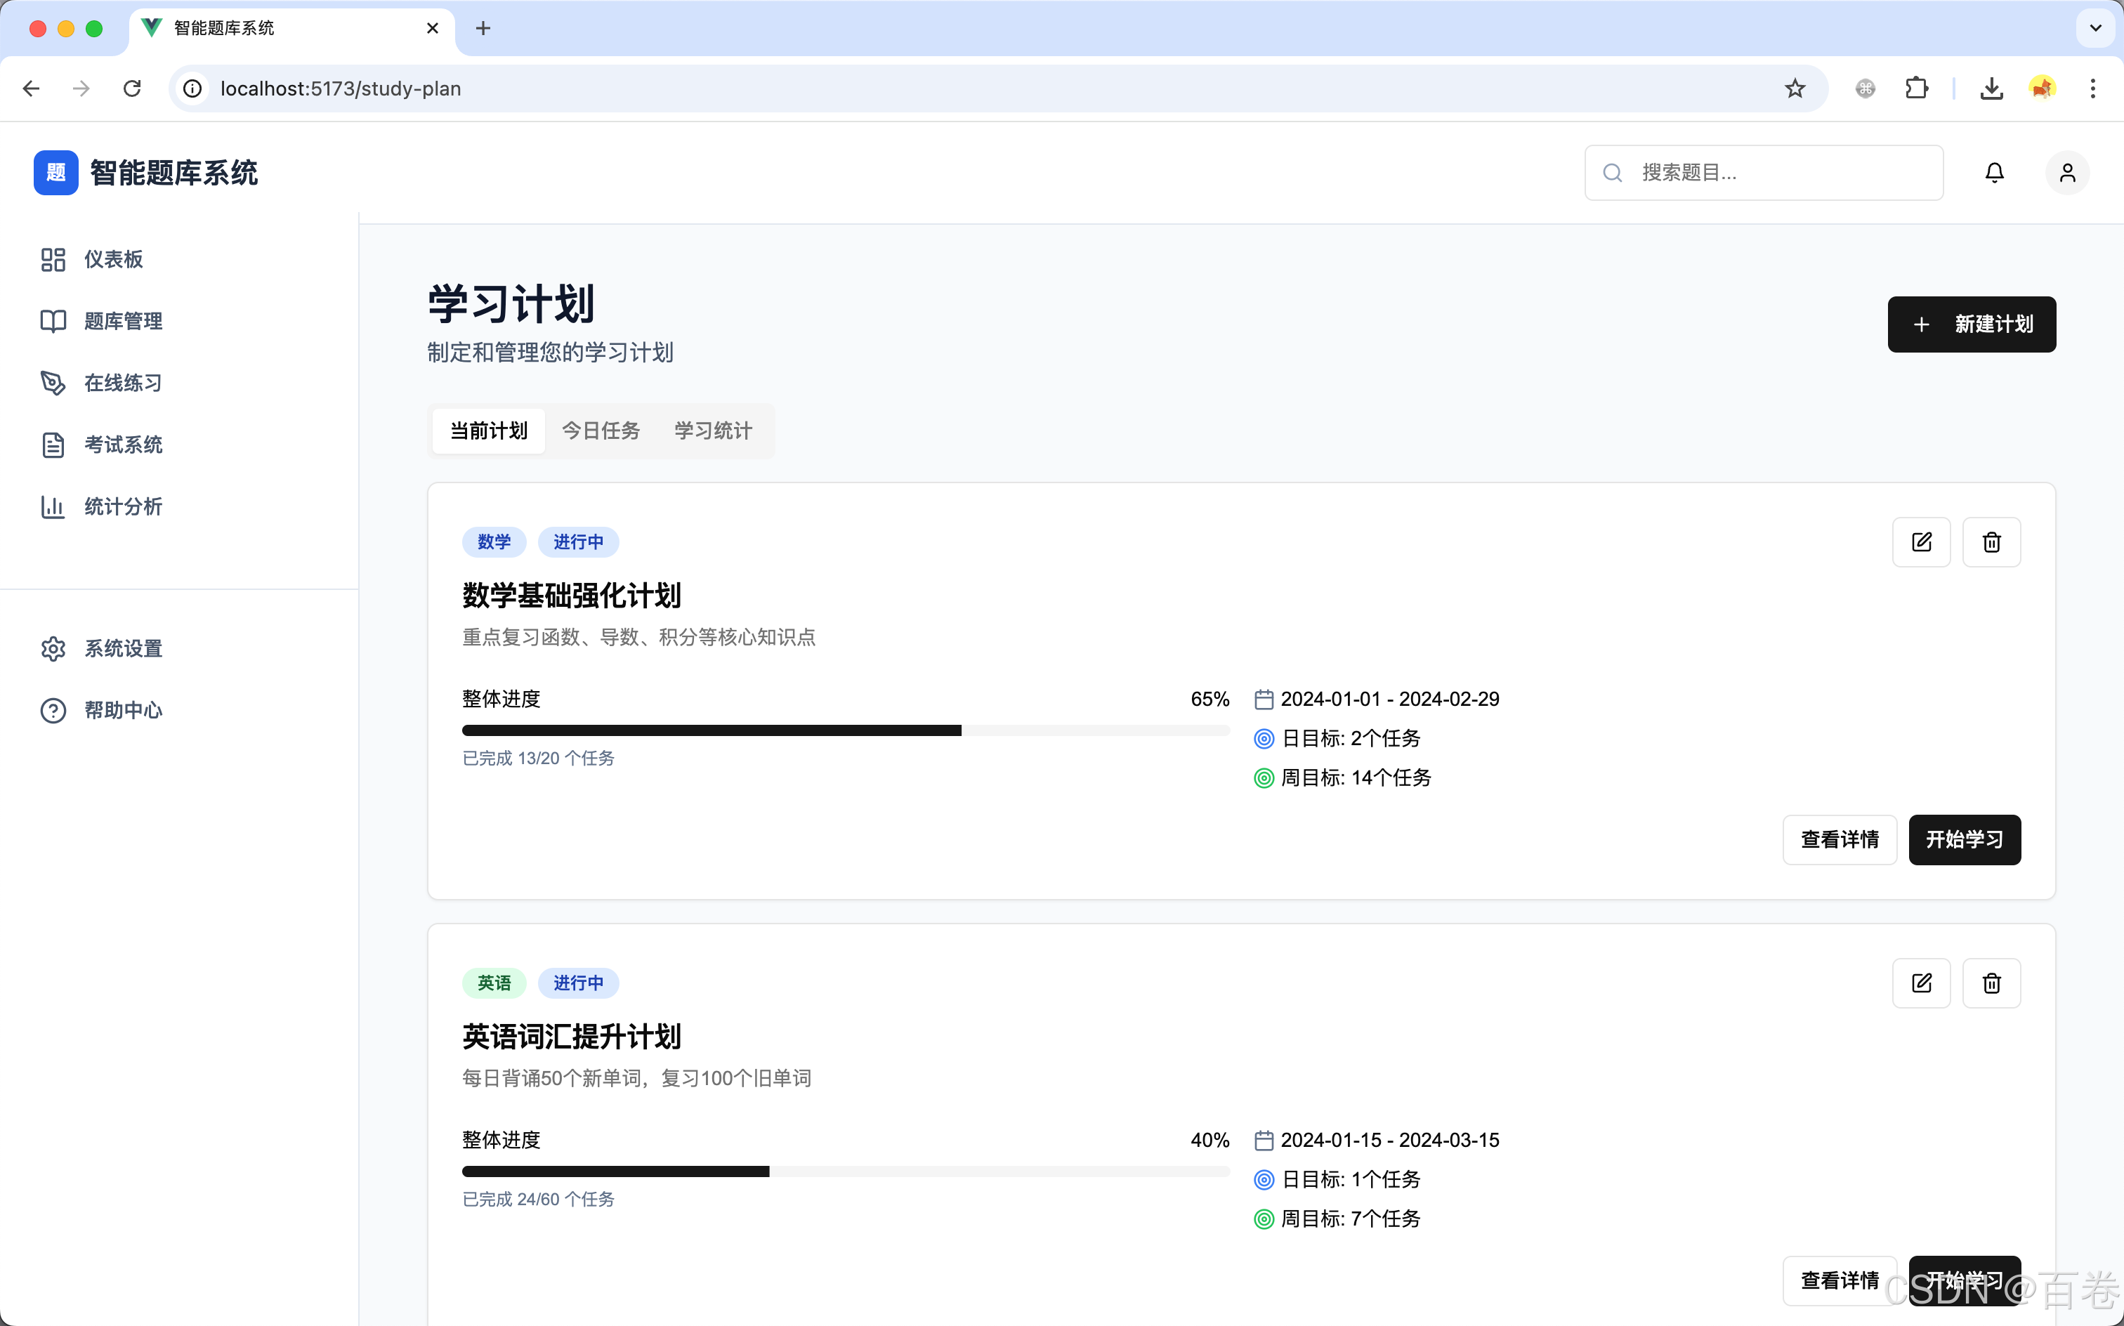Screen dimensions: 2124x1326
Task: Delete the 英语词汇提升计划 plan
Action: click(1991, 983)
